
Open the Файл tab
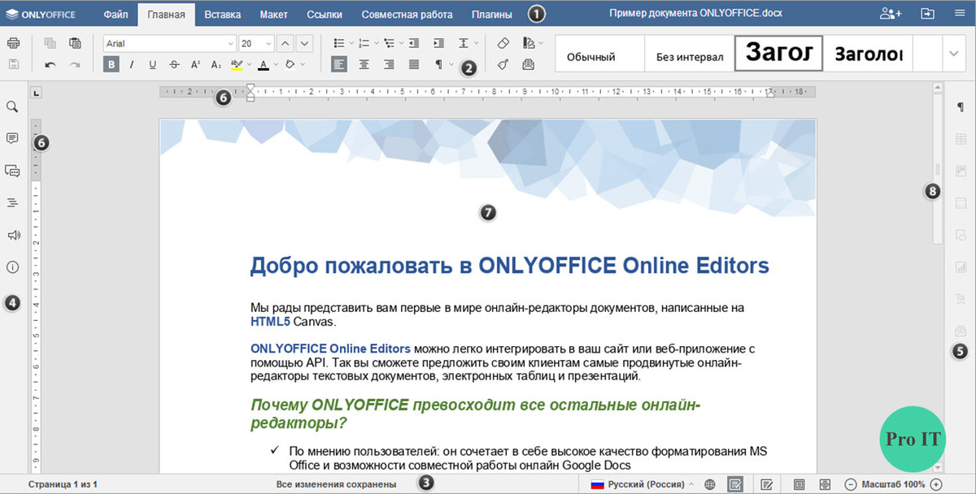pyautogui.click(x=115, y=15)
